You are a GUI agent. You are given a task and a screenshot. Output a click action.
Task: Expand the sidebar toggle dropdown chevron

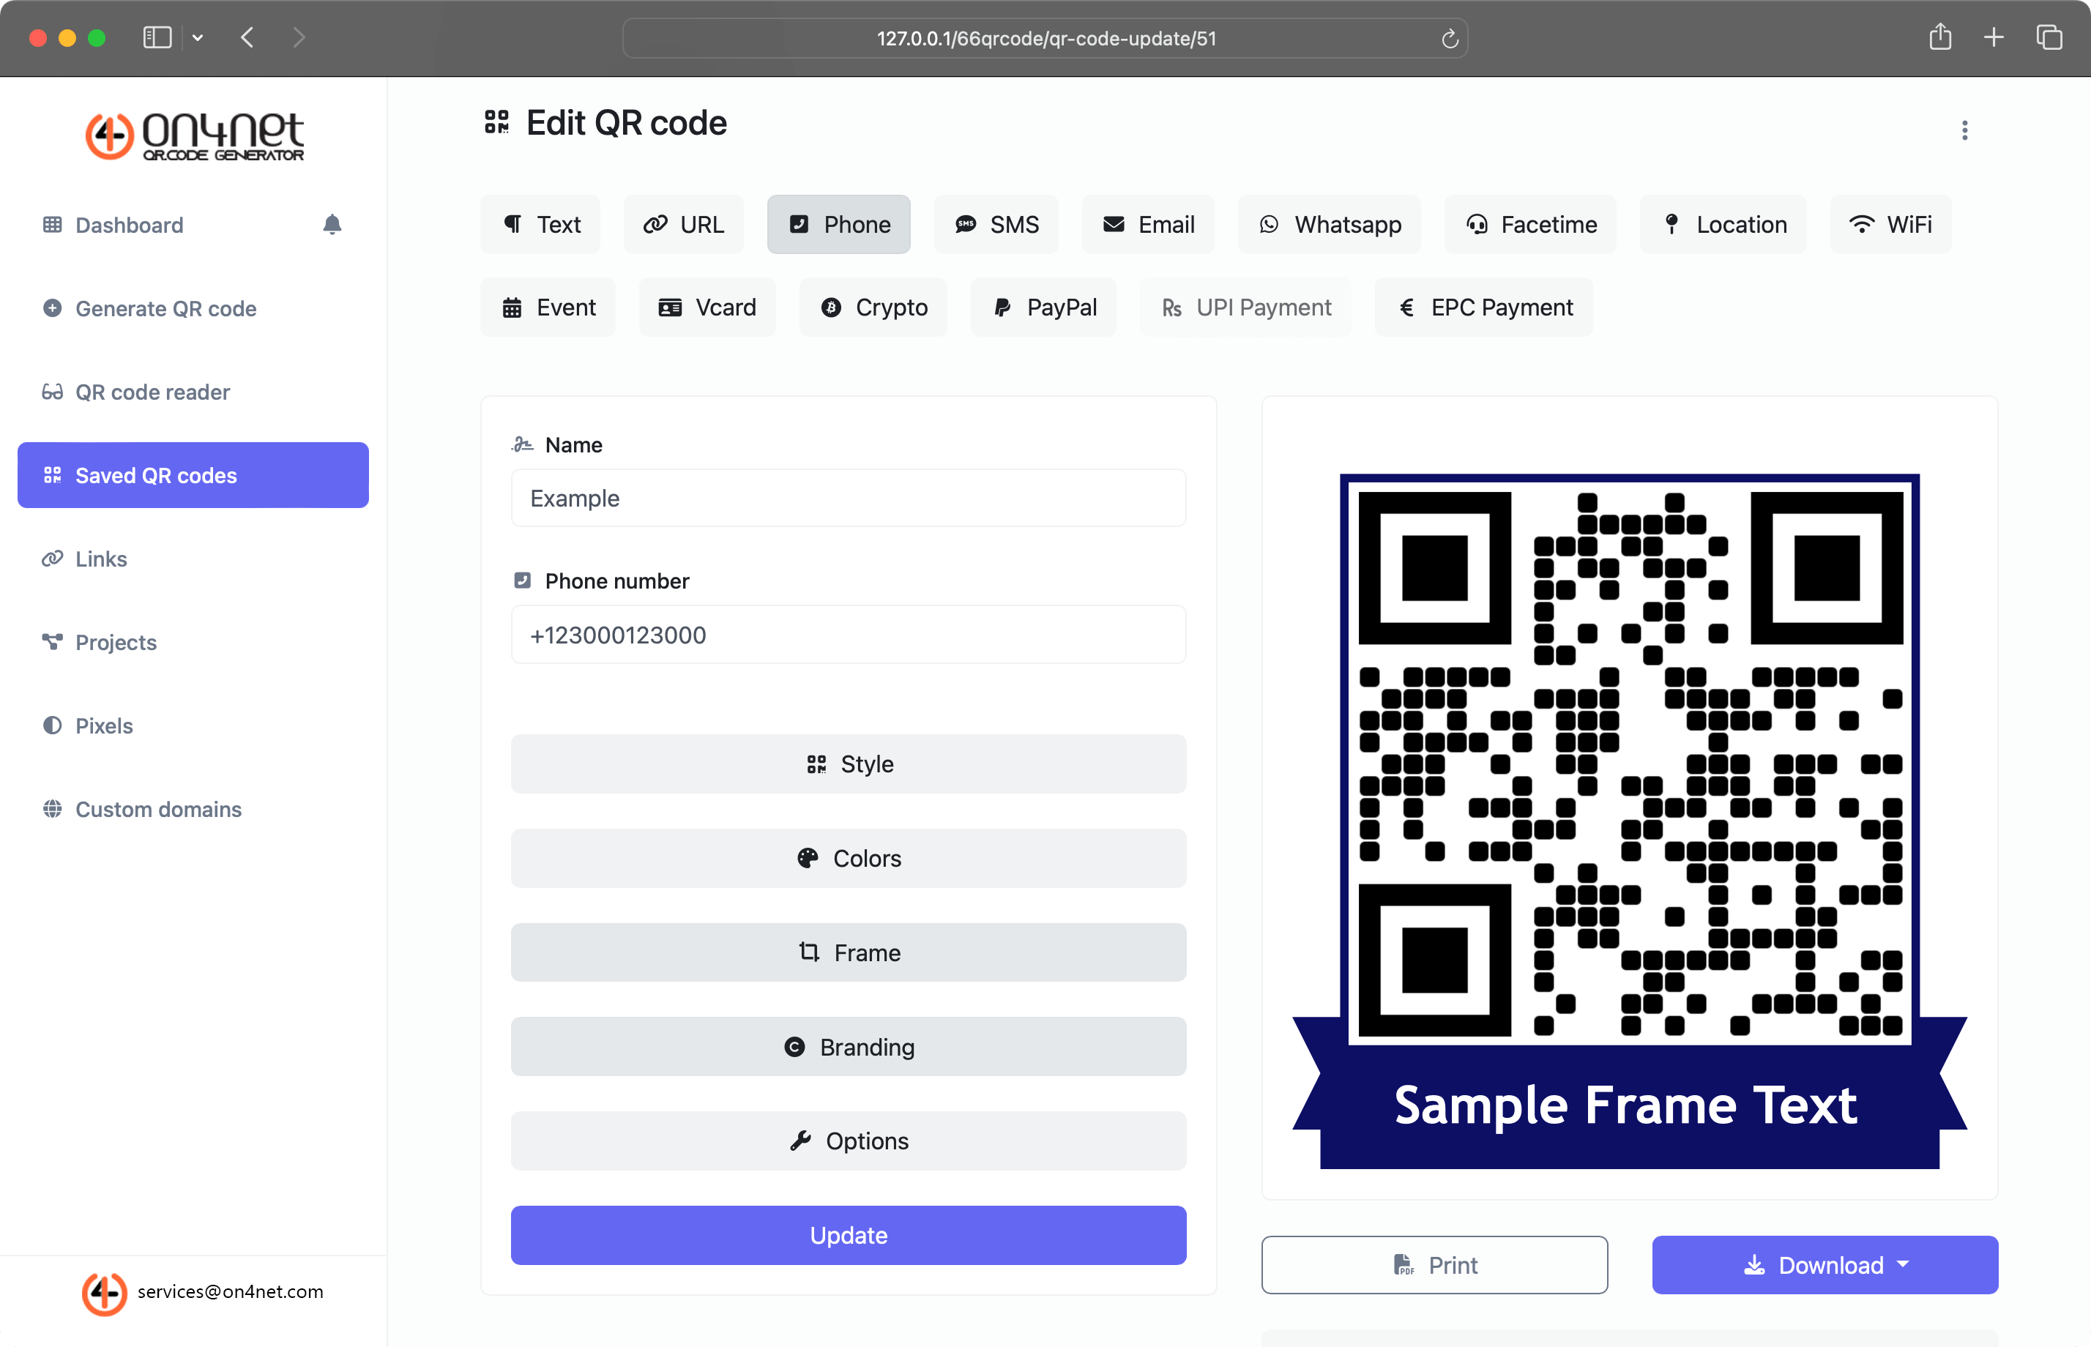pyautogui.click(x=198, y=37)
